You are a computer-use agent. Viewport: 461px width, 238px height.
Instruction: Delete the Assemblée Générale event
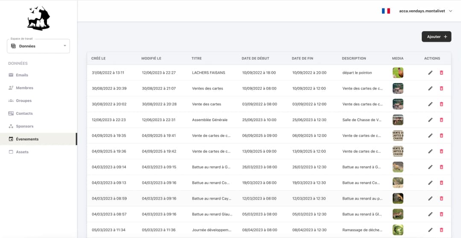[x=441, y=120]
